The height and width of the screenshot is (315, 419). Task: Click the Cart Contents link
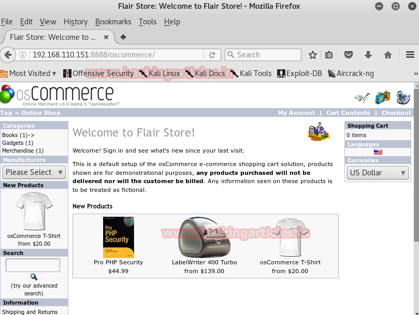click(348, 113)
